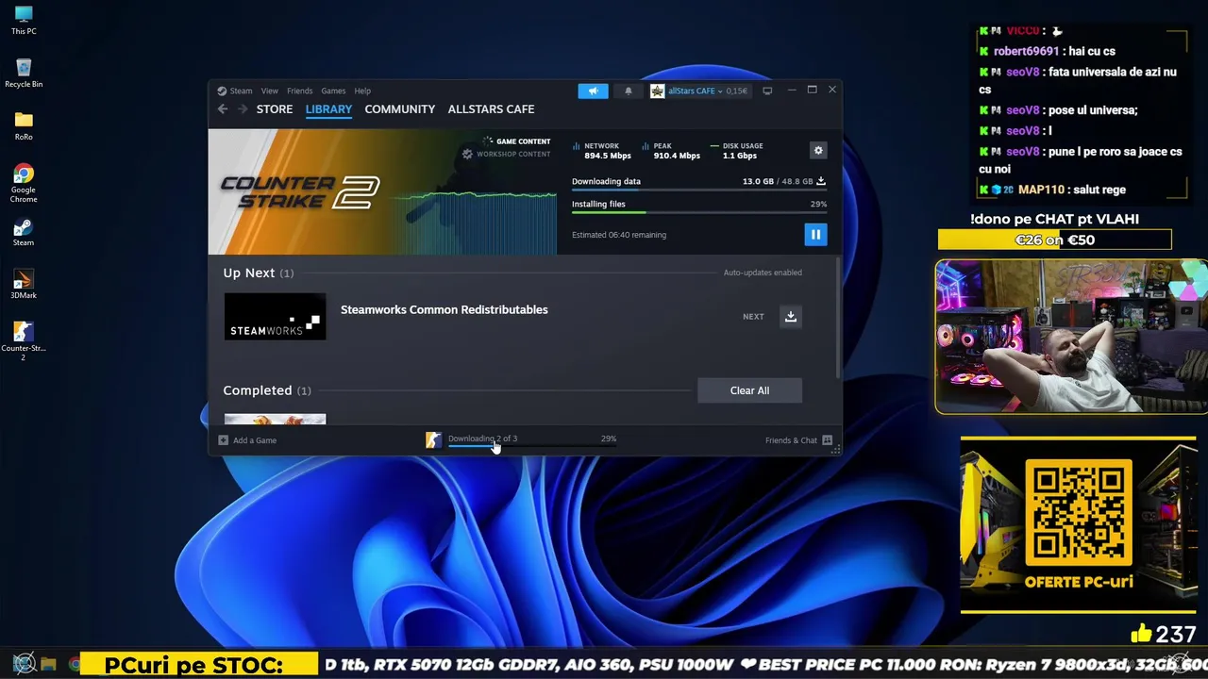
Task: Launch Google Chrome desktop shortcut
Action: pos(24,183)
